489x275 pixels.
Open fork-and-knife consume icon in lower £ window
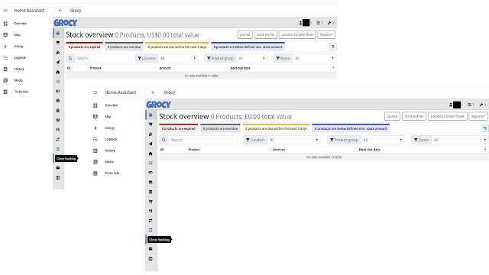point(151,211)
